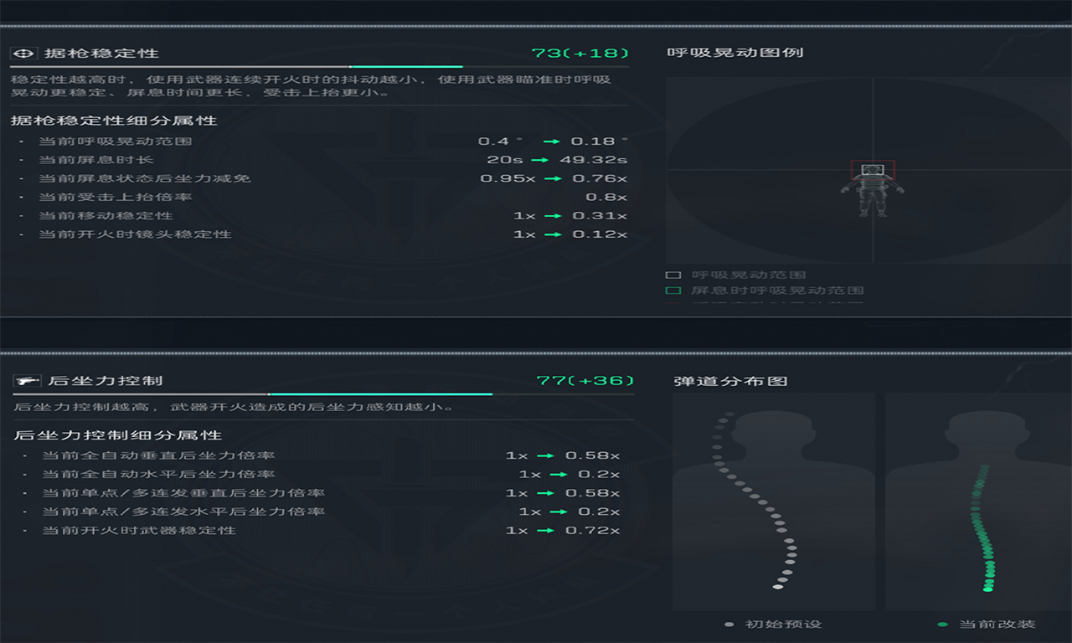Click the gray 初始预设 legend dot
1072x643 pixels.
[x=729, y=625]
